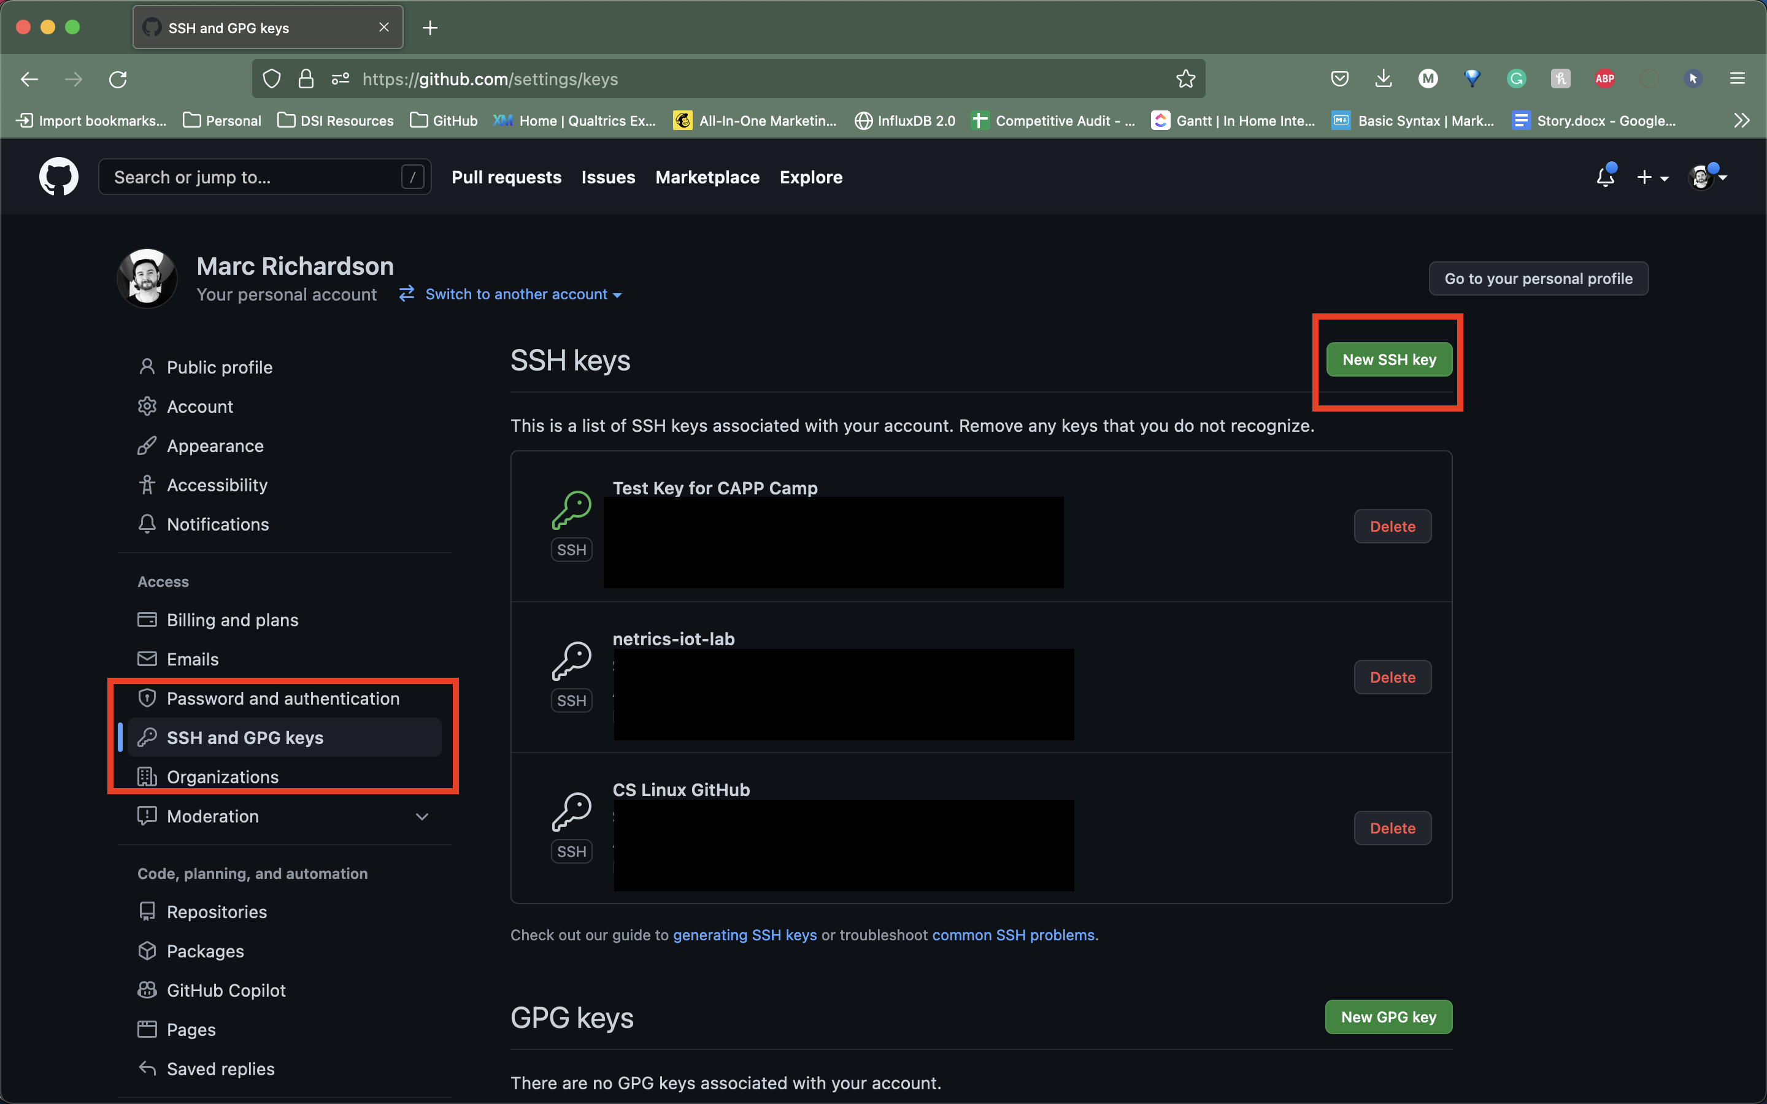1767x1104 pixels.
Task: Navigate to Public profile settings
Action: click(219, 366)
